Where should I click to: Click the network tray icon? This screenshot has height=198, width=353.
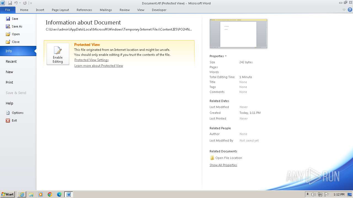coord(320,194)
